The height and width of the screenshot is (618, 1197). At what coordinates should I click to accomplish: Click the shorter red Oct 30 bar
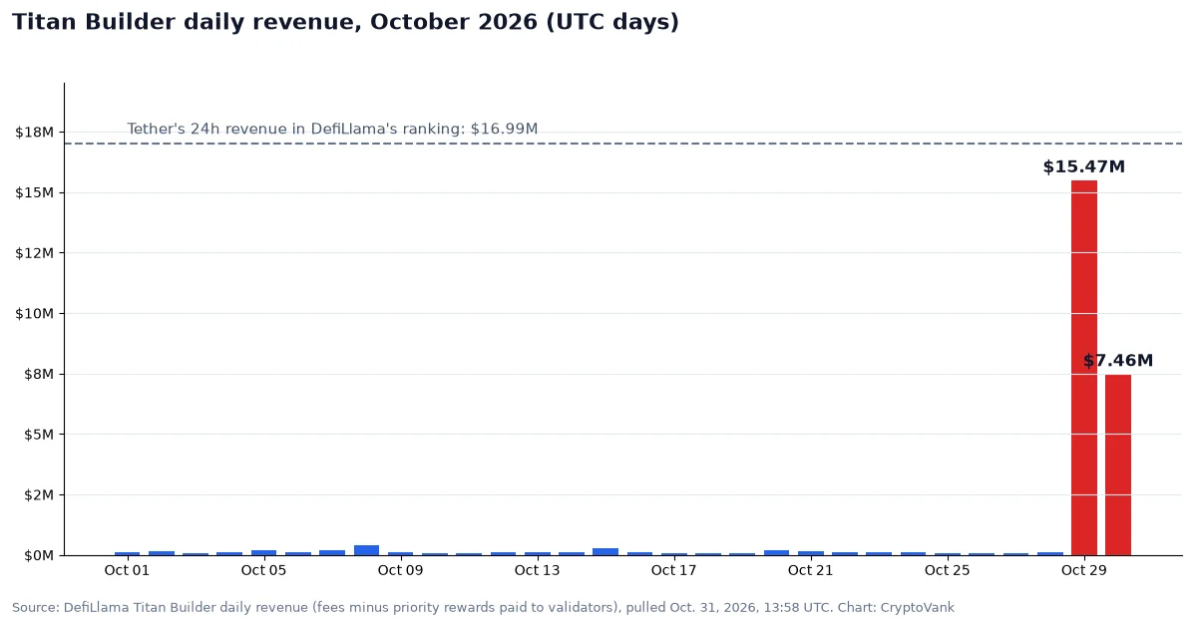click(1118, 464)
